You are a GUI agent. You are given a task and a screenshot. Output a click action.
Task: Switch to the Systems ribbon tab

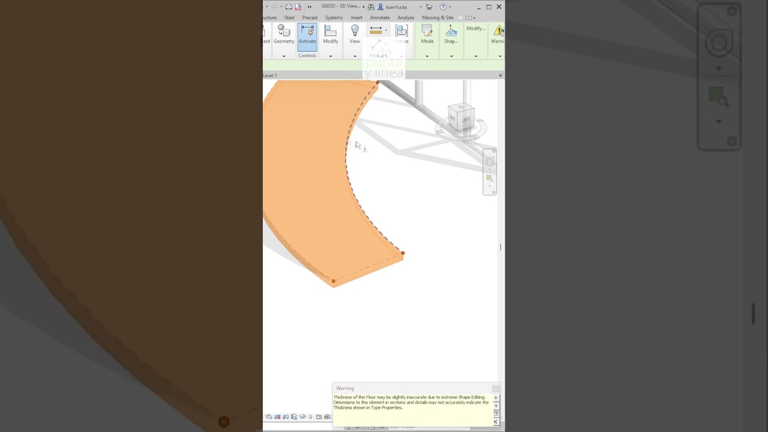[334, 17]
